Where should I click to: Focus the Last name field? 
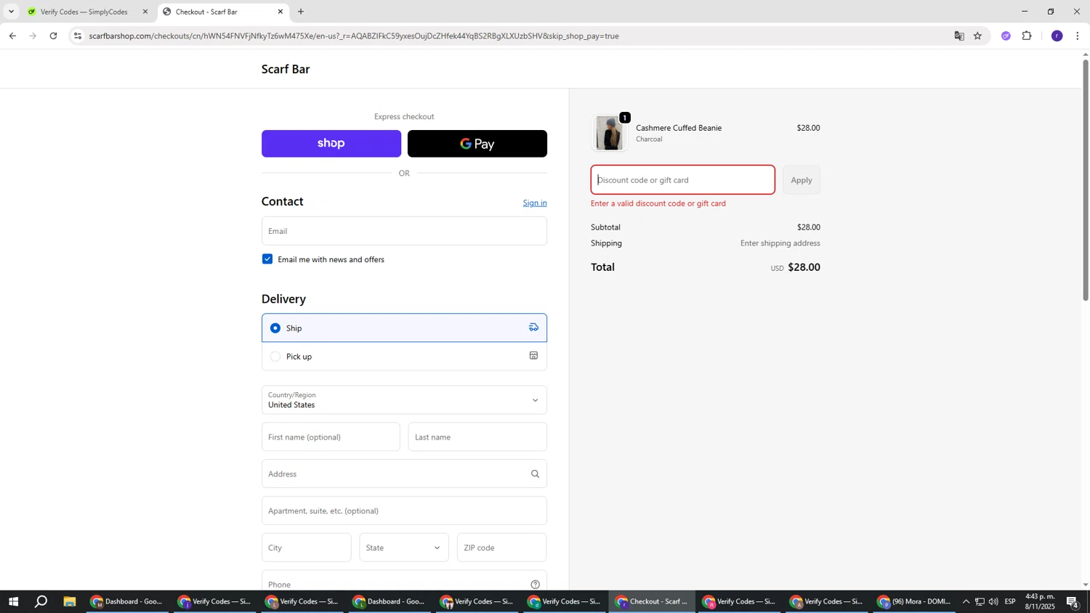point(477,437)
